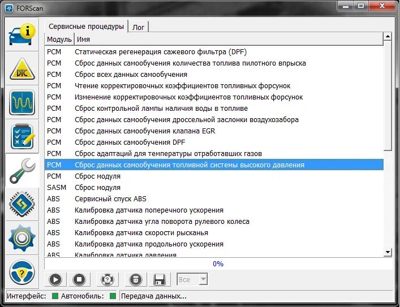Click the vertical scrollbar thumb
Screen dimensions: 400x307
point(388,96)
